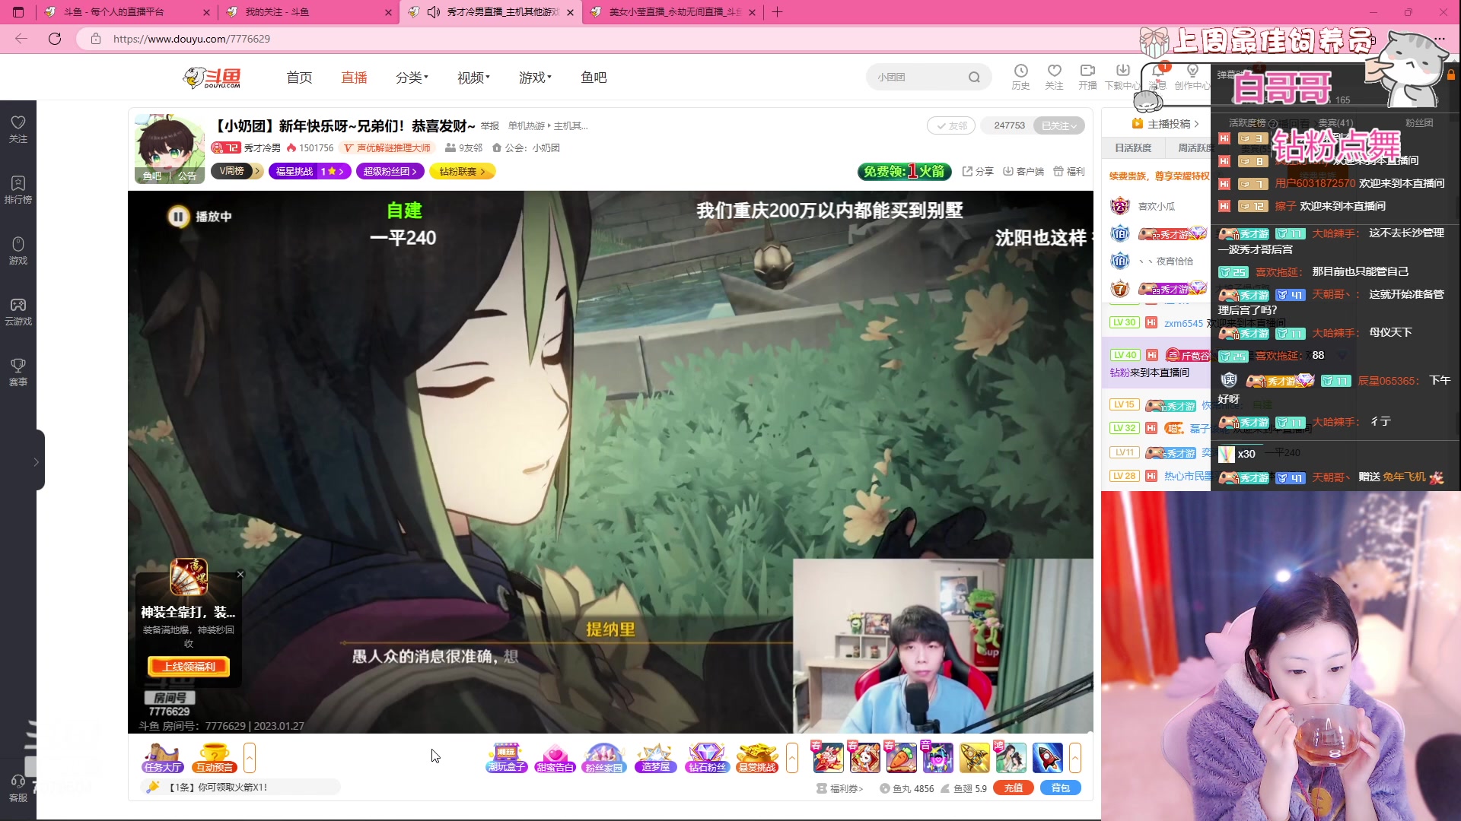Select the carrot gift icon
Image resolution: width=1461 pixels, height=821 pixels.
pyautogui.click(x=901, y=758)
